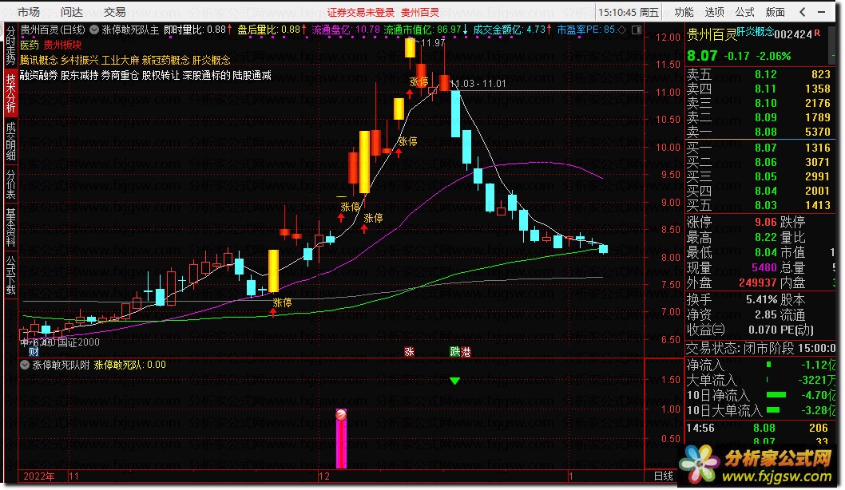Viewport: 845px width, 490px height.
Task: Click the 日线 period selector
Action: pyautogui.click(x=664, y=476)
